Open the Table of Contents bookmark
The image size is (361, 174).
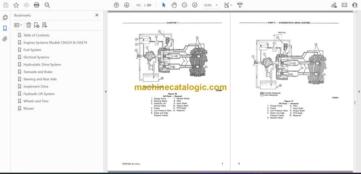[37, 35]
